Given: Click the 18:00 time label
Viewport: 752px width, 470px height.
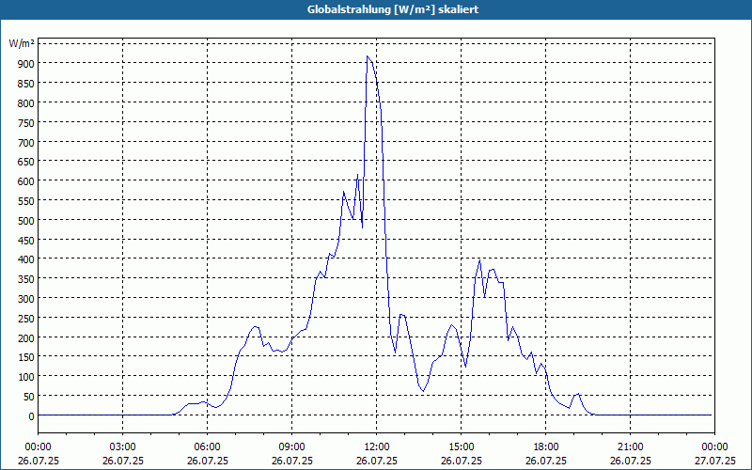Looking at the screenshot, I should 546,447.
